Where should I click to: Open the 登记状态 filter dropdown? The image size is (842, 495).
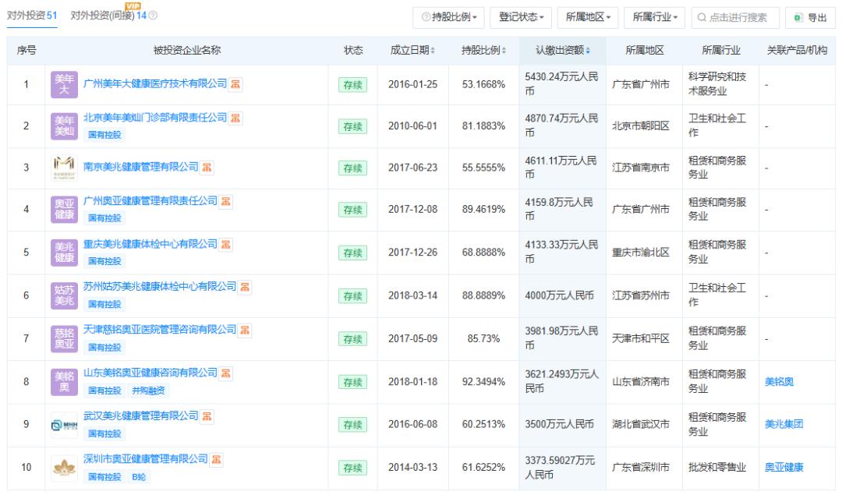(x=521, y=17)
